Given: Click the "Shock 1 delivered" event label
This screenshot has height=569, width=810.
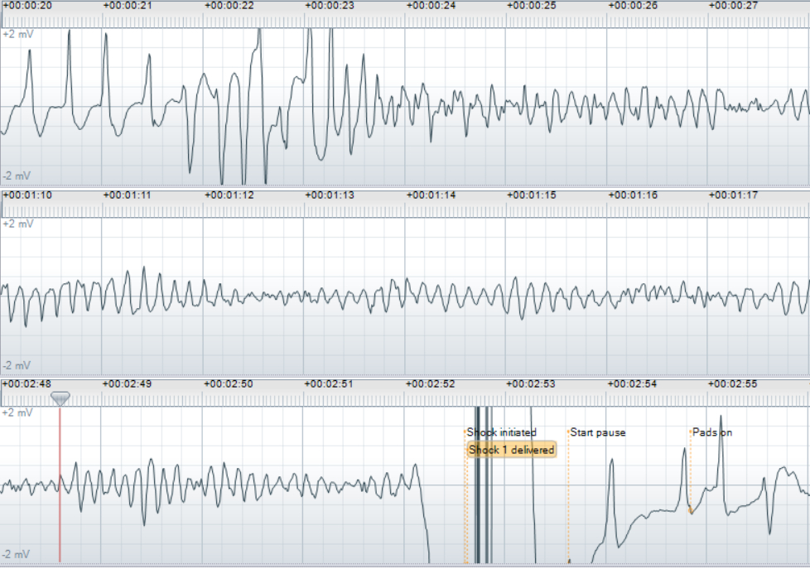Looking at the screenshot, I should [x=511, y=450].
